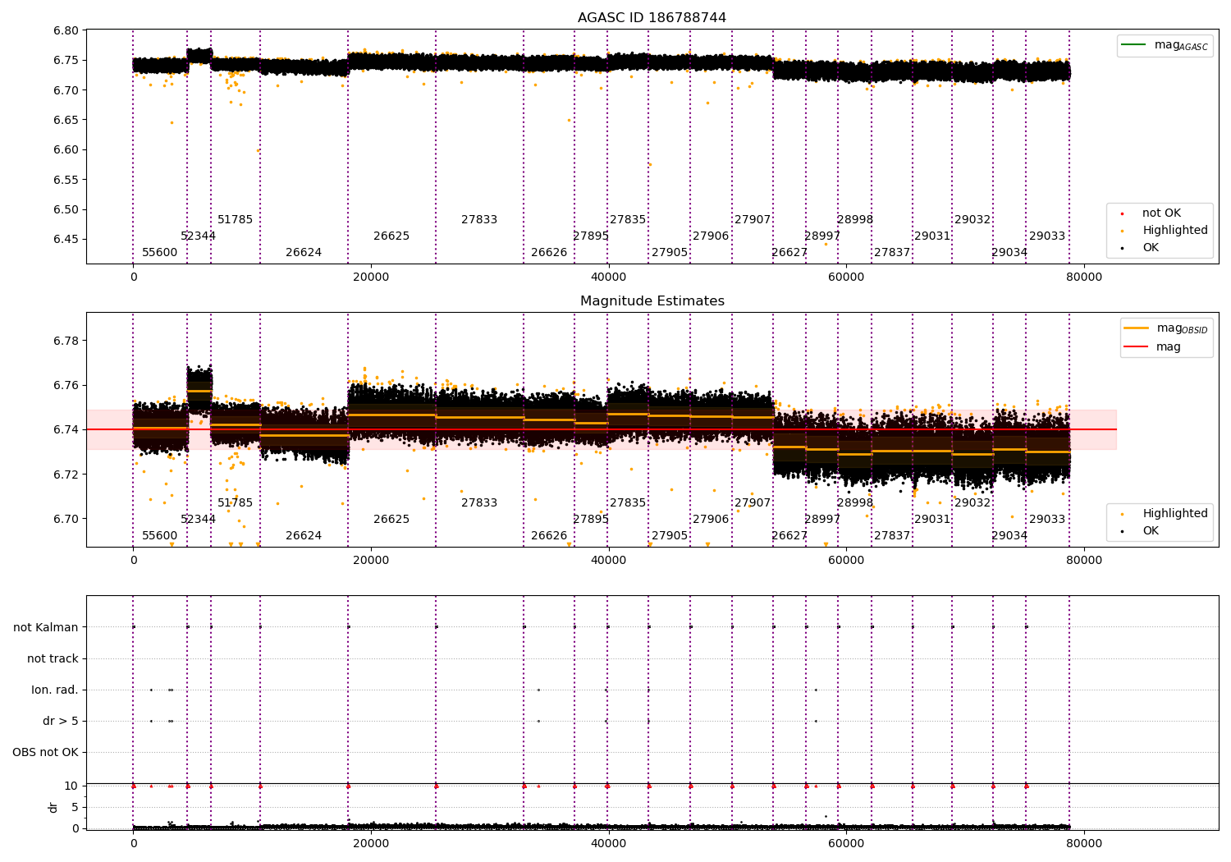Click obsid label 26627 in the Magnitude Estimates plot
1231x862 pixels.
coord(789,536)
